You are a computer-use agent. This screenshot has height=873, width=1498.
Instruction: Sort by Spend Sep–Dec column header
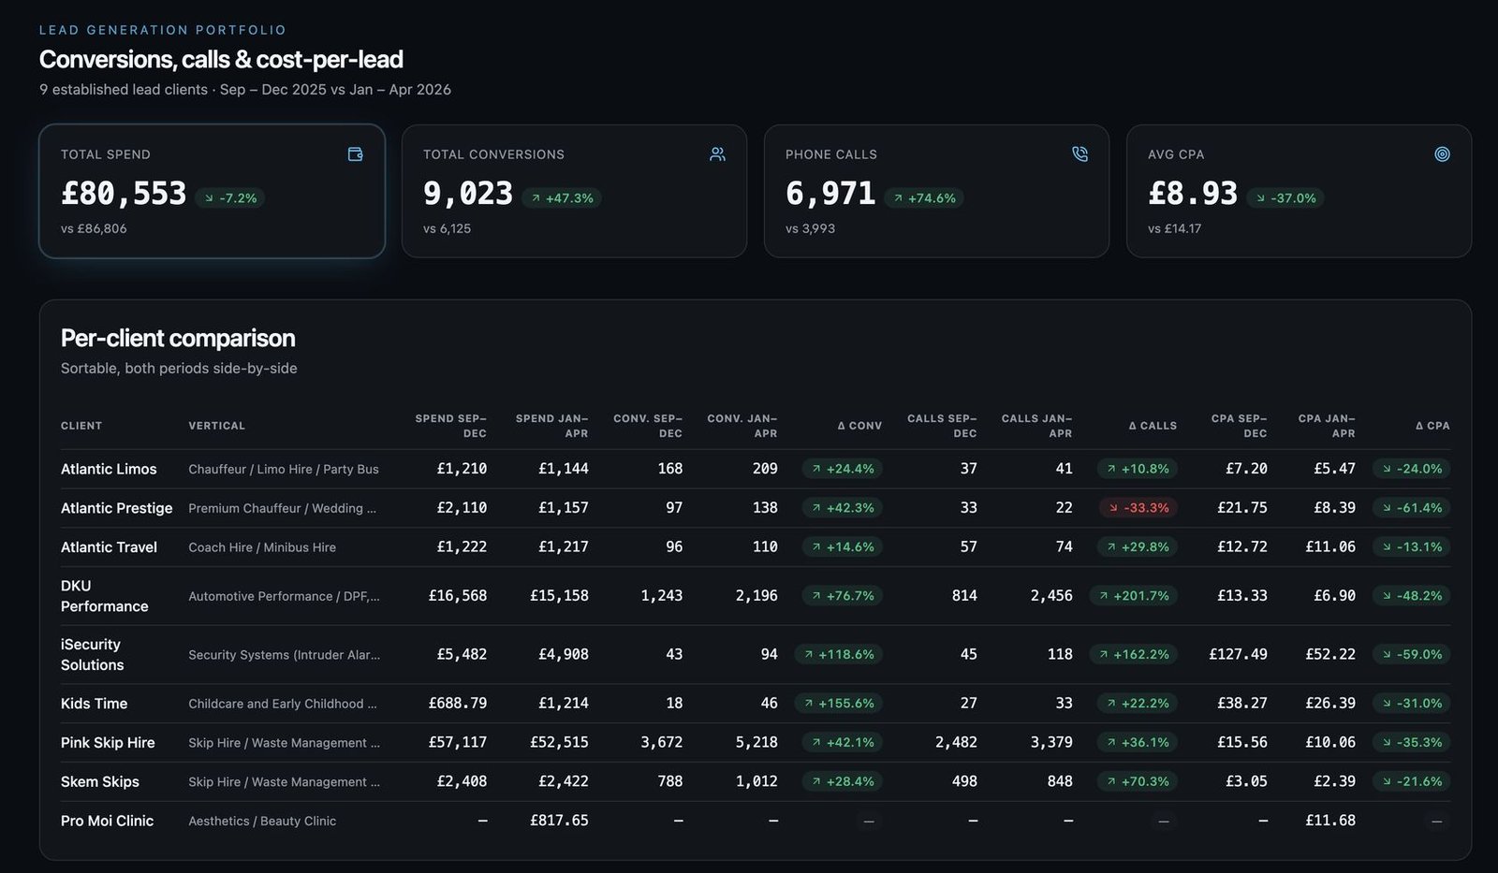[450, 426]
